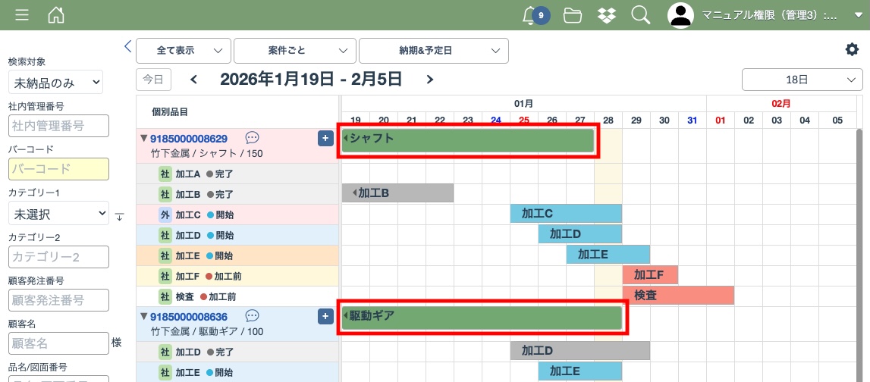The height and width of the screenshot is (382, 870).
Task: Open the 案件ごと dropdown
Action: coord(295,51)
